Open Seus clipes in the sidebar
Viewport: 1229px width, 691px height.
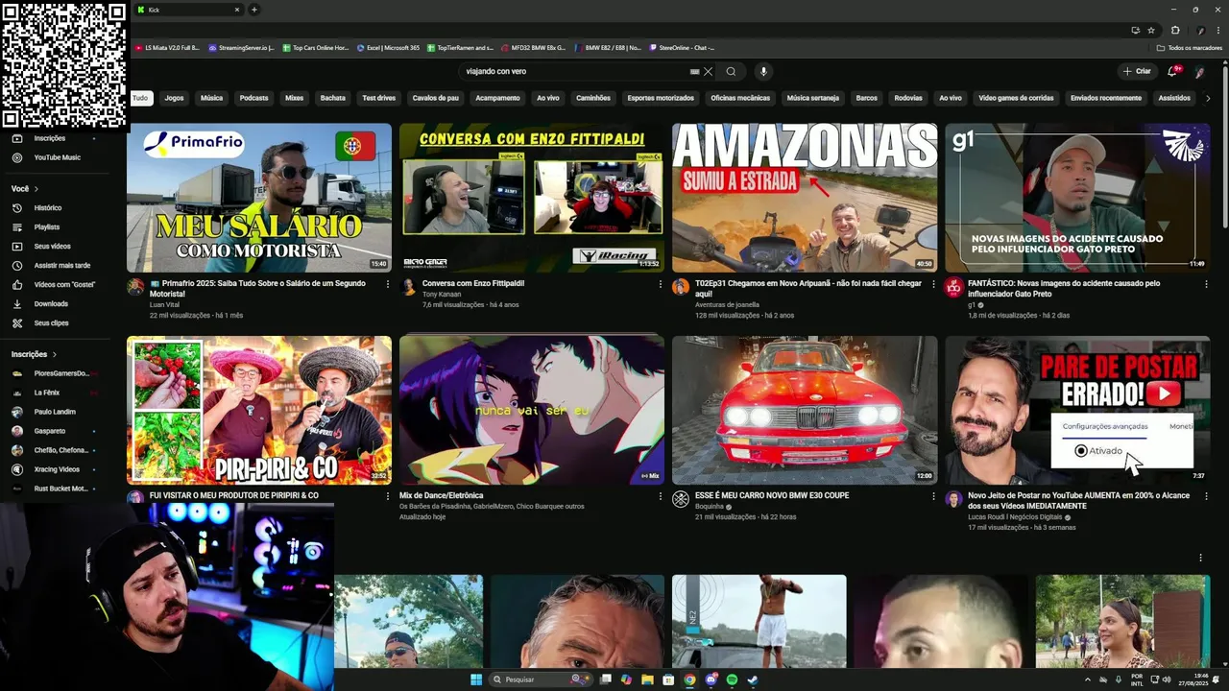pos(51,323)
